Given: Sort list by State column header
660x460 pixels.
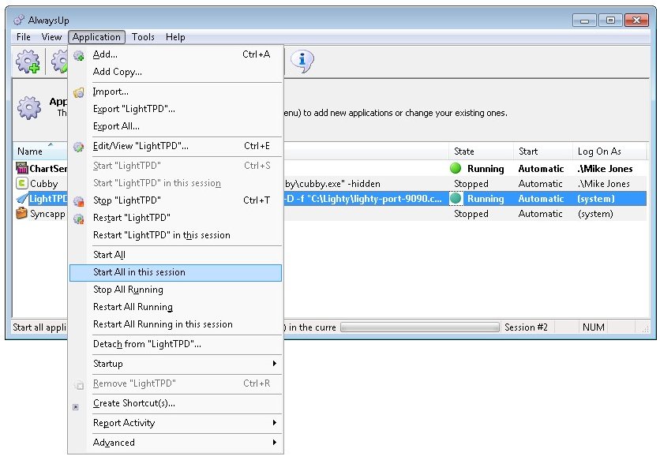Looking at the screenshot, I should tap(482, 151).
